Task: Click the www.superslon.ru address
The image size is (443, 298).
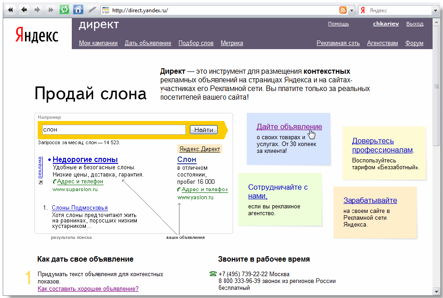Action: point(75,189)
